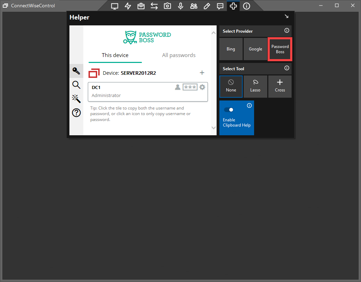Image resolution: width=361 pixels, height=282 pixels.
Task: Click the Select Tool info icon
Action: (287, 68)
